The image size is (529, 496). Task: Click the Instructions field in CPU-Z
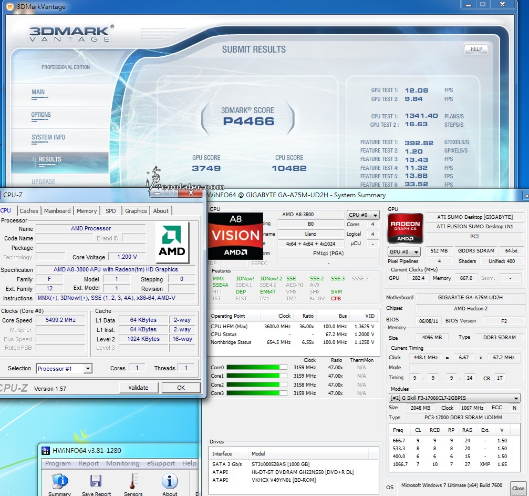[x=116, y=298]
